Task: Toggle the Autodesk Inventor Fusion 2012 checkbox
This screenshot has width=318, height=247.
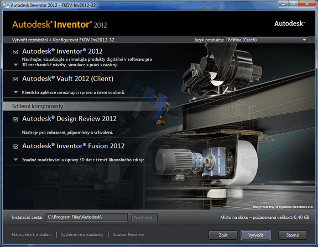Action: point(16,146)
